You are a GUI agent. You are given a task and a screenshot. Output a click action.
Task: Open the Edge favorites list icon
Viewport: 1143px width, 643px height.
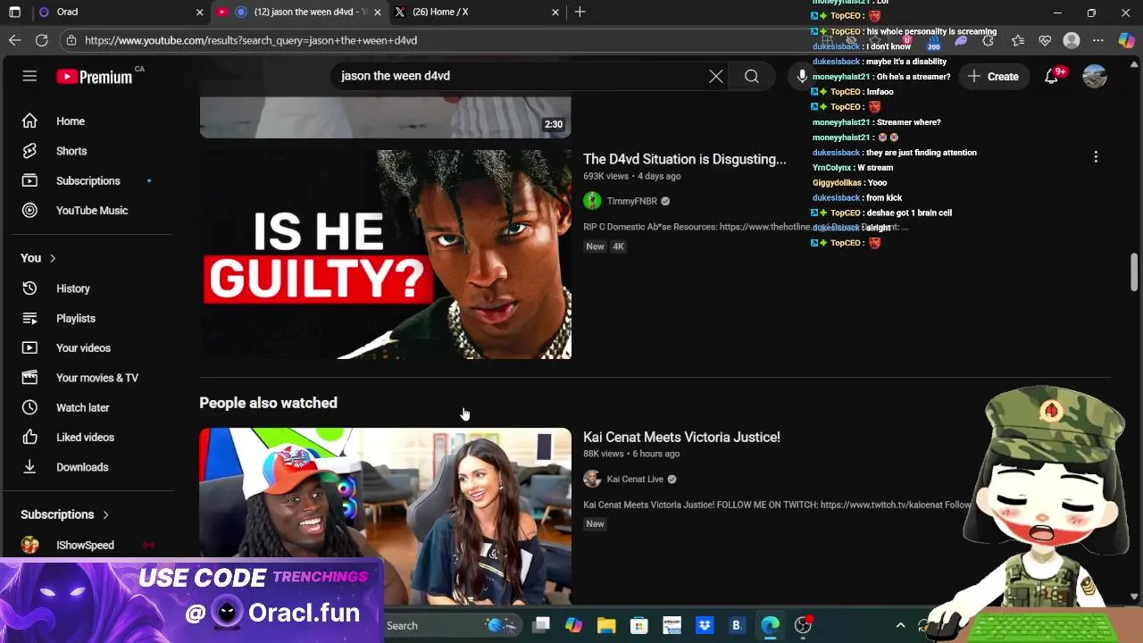(1018, 40)
